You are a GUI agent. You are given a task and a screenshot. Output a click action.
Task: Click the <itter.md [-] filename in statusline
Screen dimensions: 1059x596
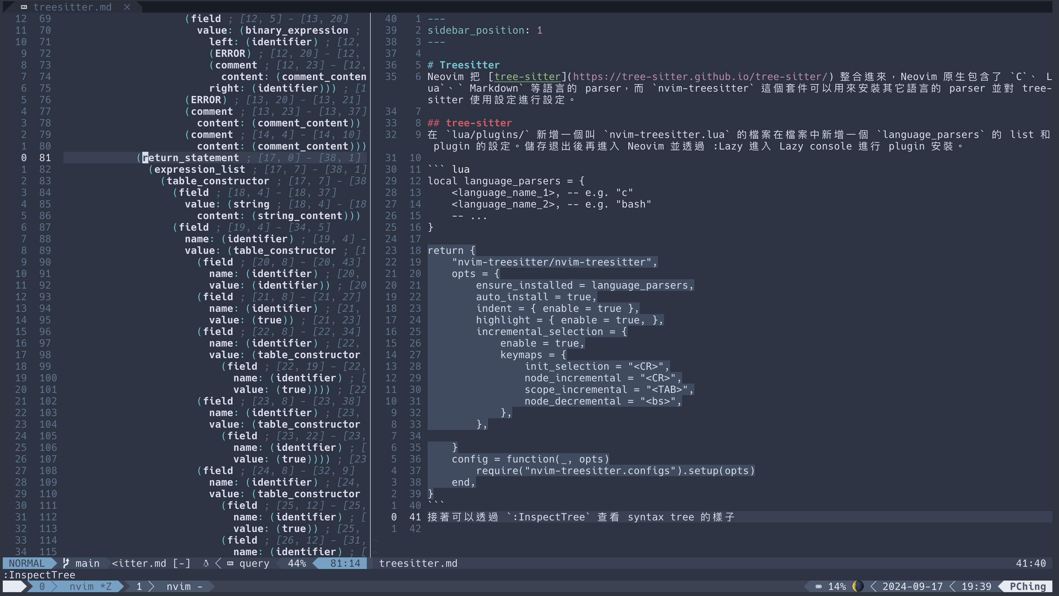(151, 563)
